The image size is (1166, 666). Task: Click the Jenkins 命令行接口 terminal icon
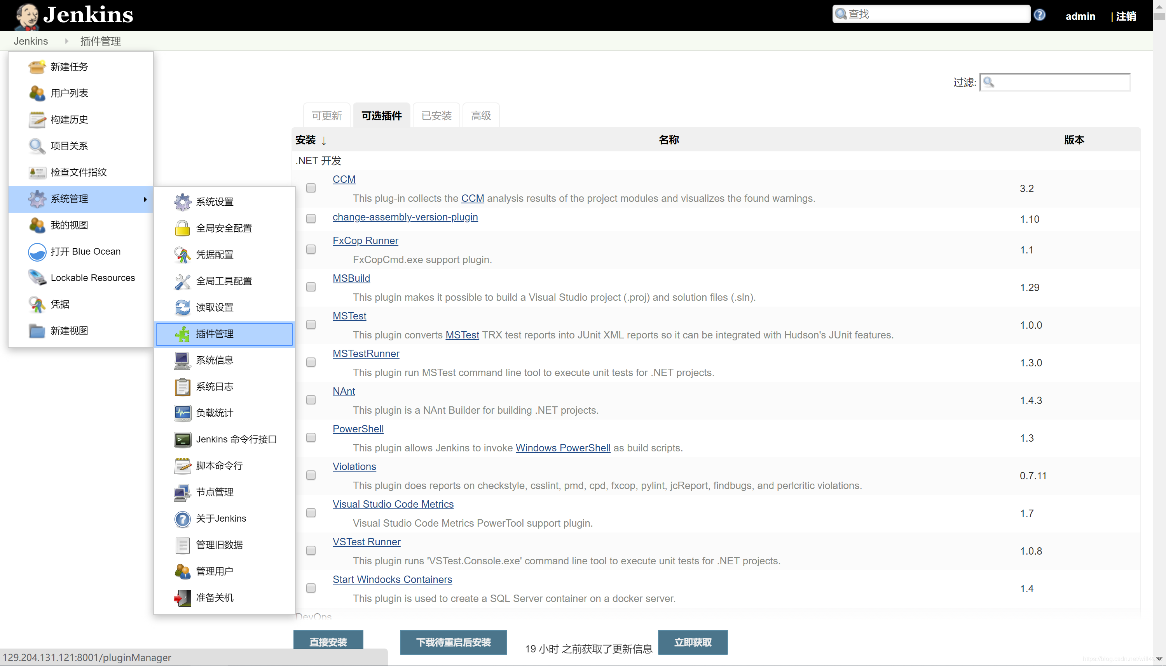click(182, 440)
